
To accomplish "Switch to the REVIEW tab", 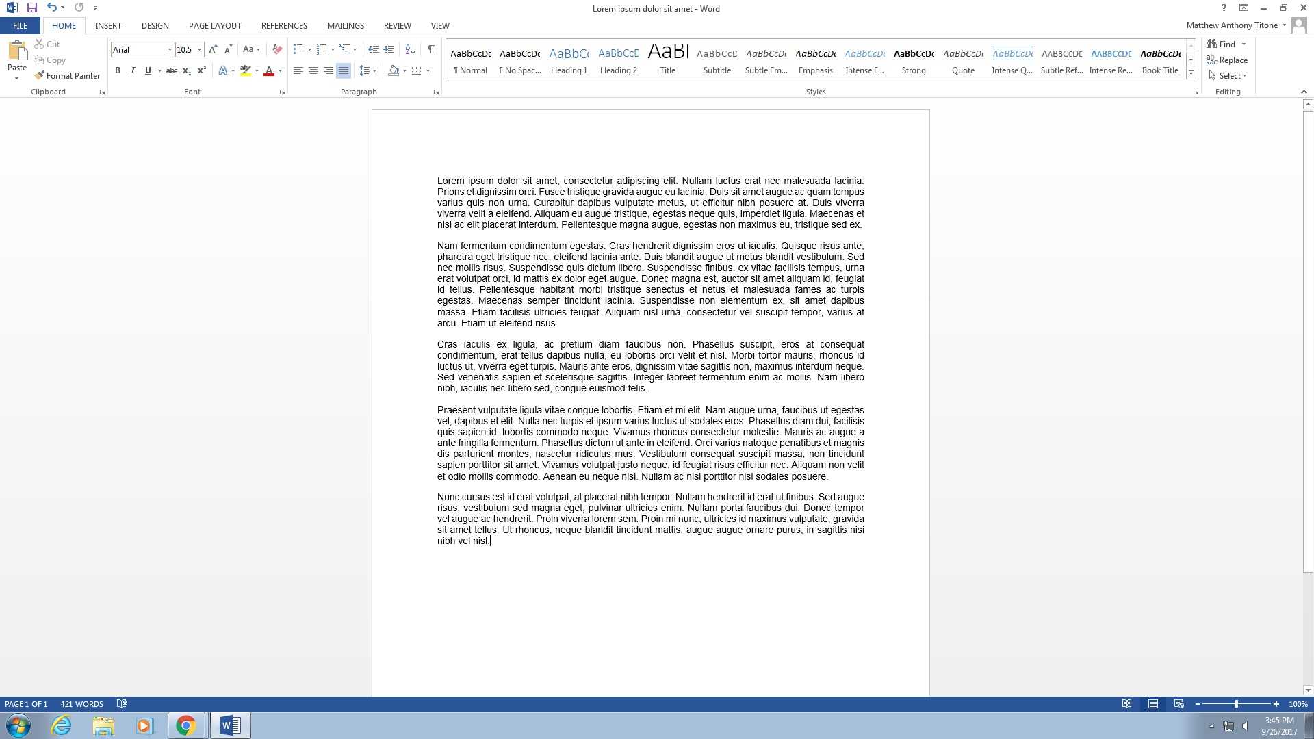I will point(397,25).
